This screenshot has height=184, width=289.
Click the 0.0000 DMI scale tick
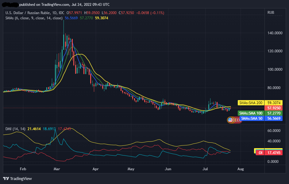(x=273, y=162)
